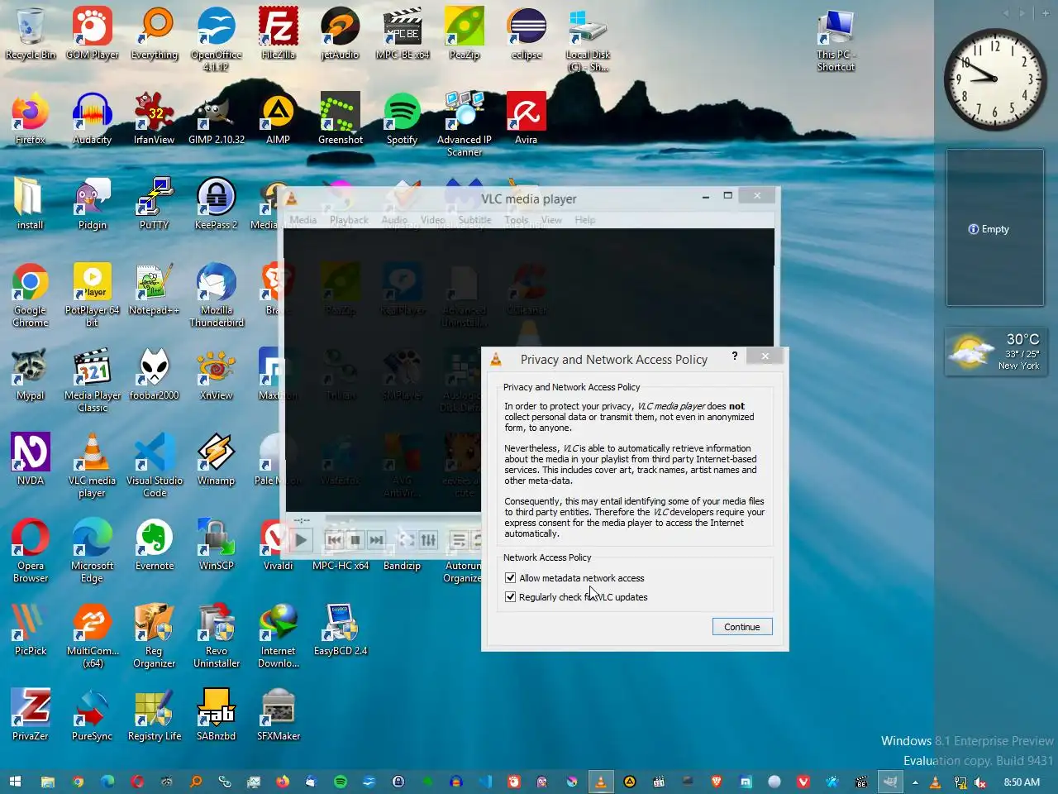The width and height of the screenshot is (1058, 794).
Task: Click the Stop playback button in VLC
Action: (355, 540)
